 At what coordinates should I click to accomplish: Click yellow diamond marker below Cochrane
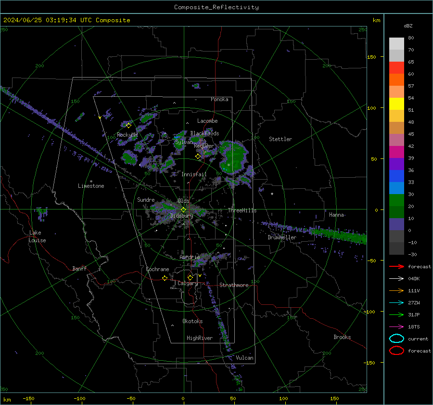point(165,278)
